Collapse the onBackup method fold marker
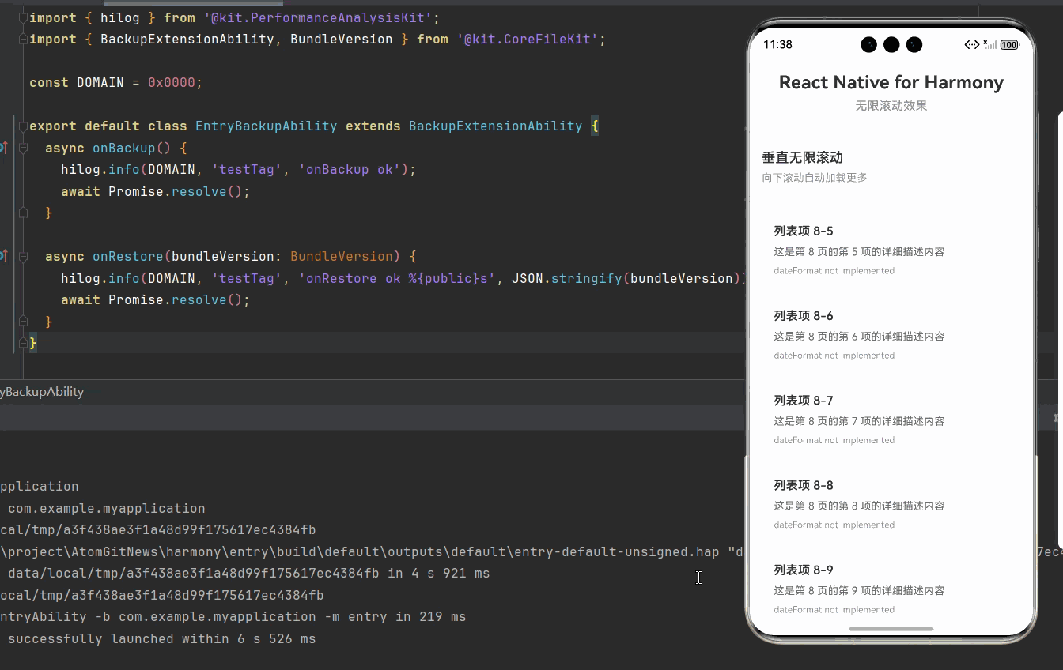The image size is (1063, 670). pos(23,148)
